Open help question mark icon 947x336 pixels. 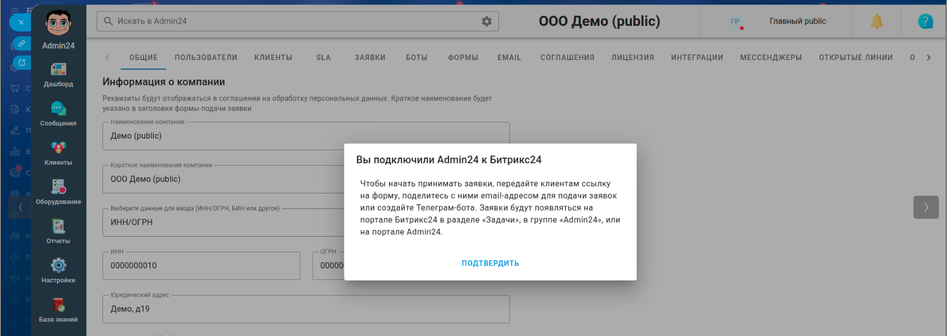(926, 21)
